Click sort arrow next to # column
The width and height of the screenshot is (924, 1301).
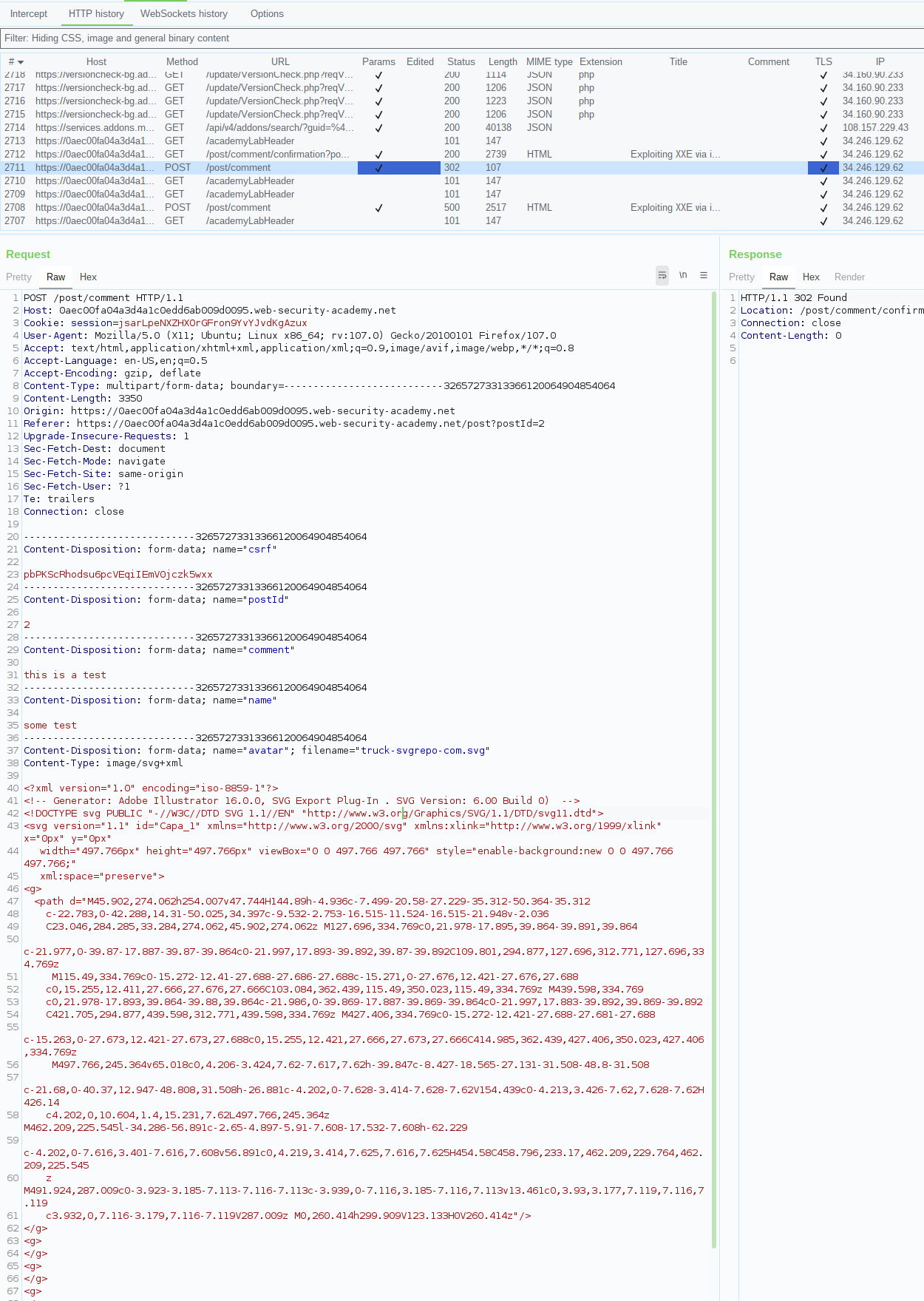point(21,62)
